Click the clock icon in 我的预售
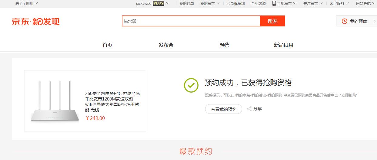 pos(345,21)
